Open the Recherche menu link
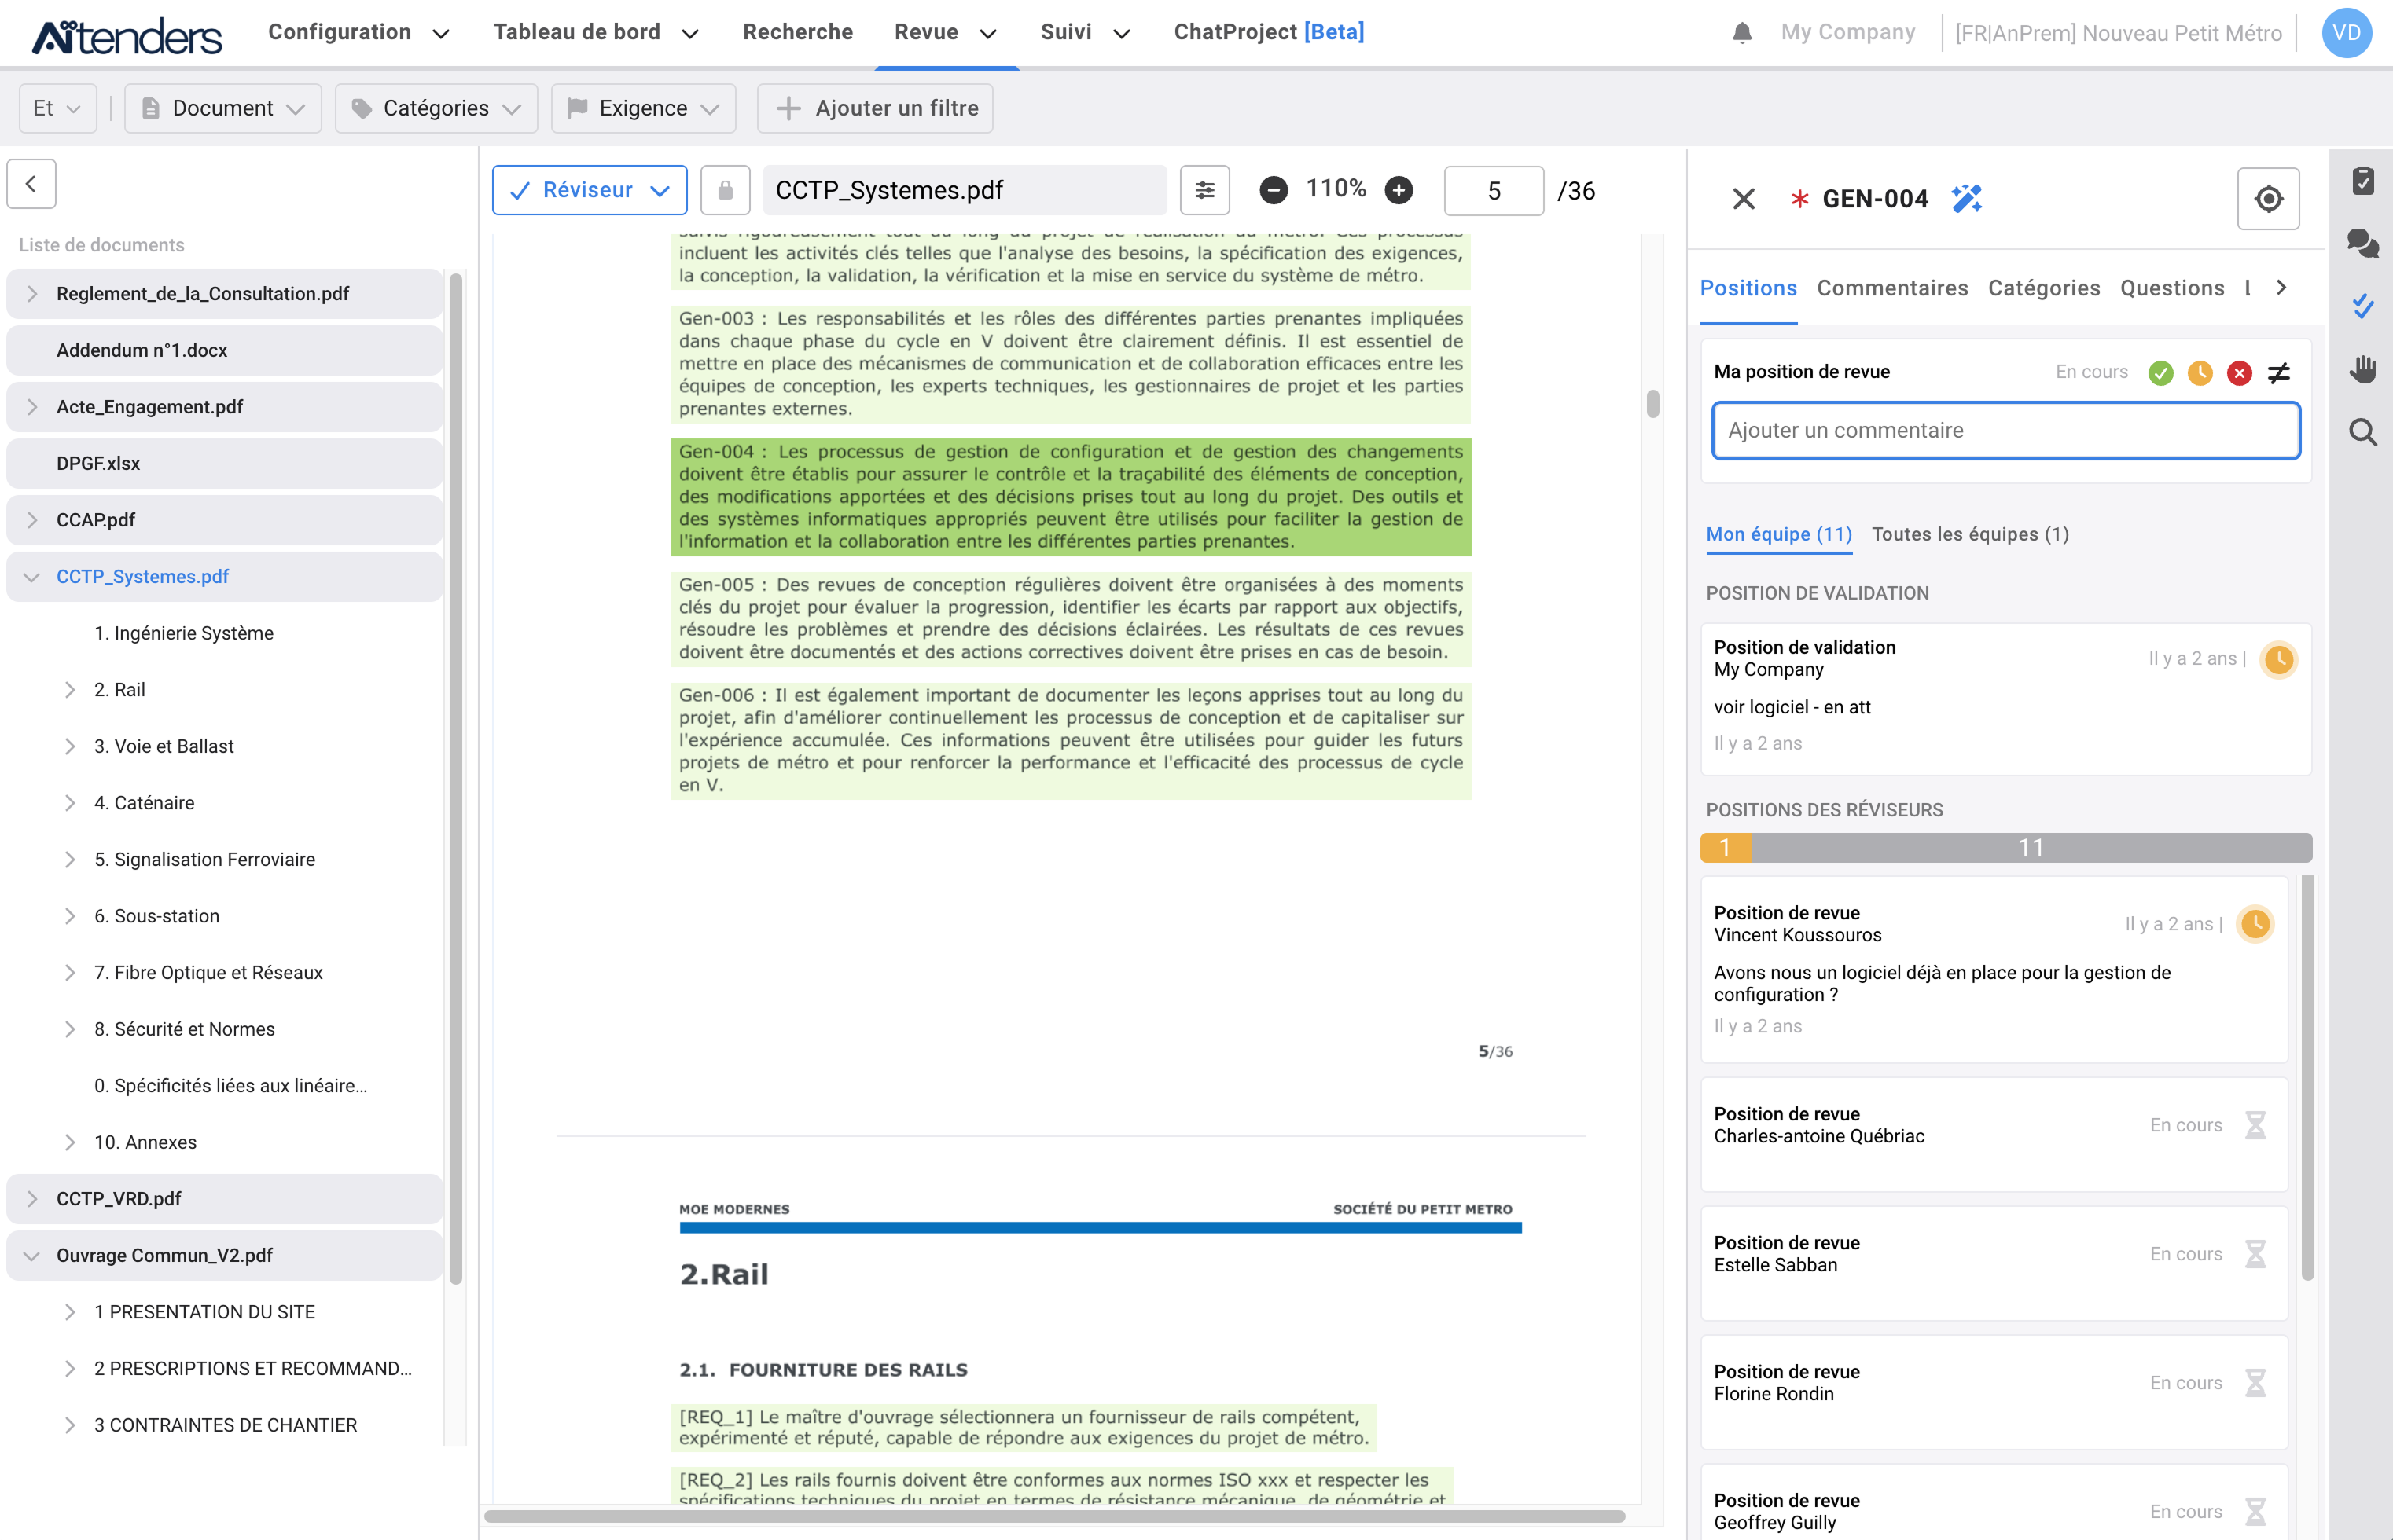The height and width of the screenshot is (1540, 2393). coord(797,32)
